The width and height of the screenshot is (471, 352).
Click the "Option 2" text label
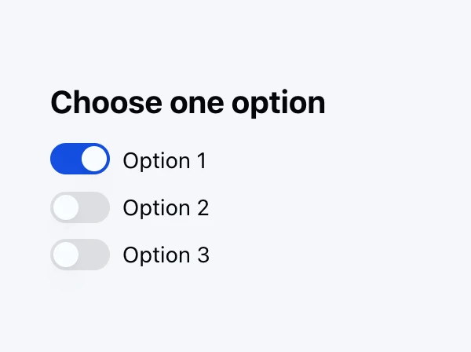click(x=166, y=208)
